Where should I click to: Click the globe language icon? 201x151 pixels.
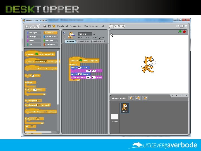[45, 26]
